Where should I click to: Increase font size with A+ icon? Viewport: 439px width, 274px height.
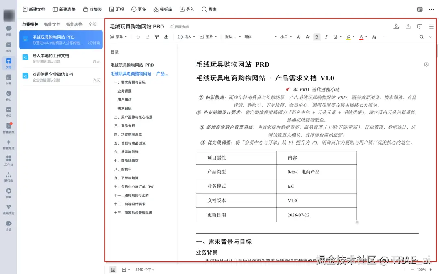298,37
